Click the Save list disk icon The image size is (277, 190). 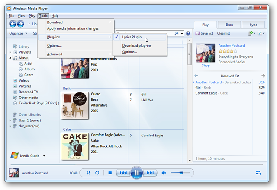click(197, 33)
